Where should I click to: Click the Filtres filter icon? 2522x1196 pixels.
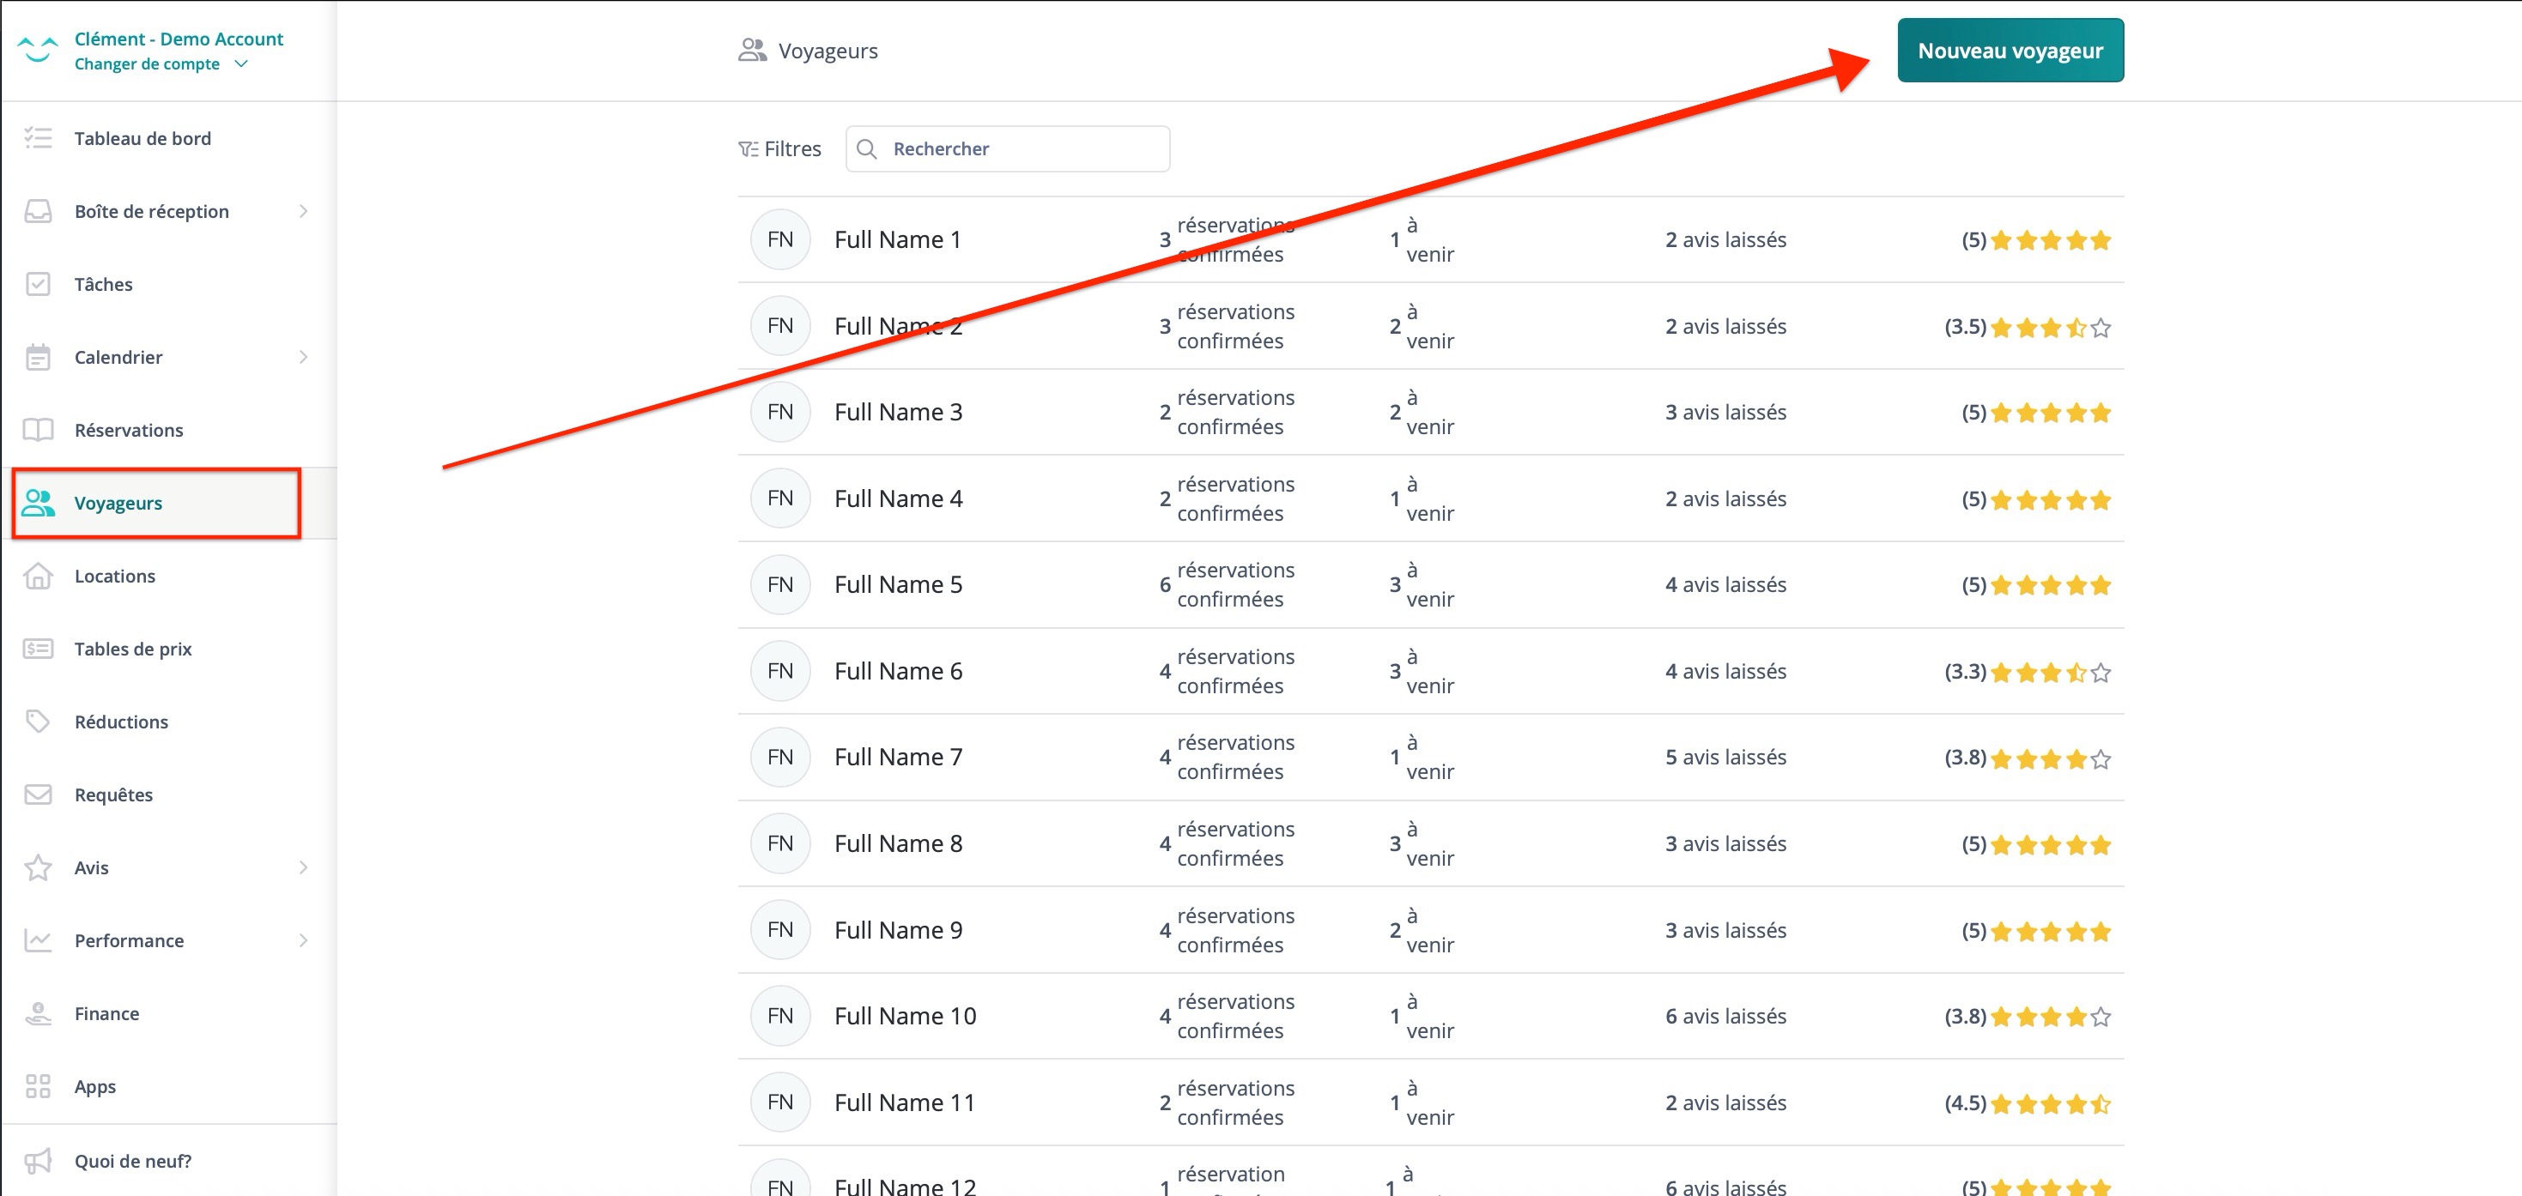pyautogui.click(x=748, y=148)
